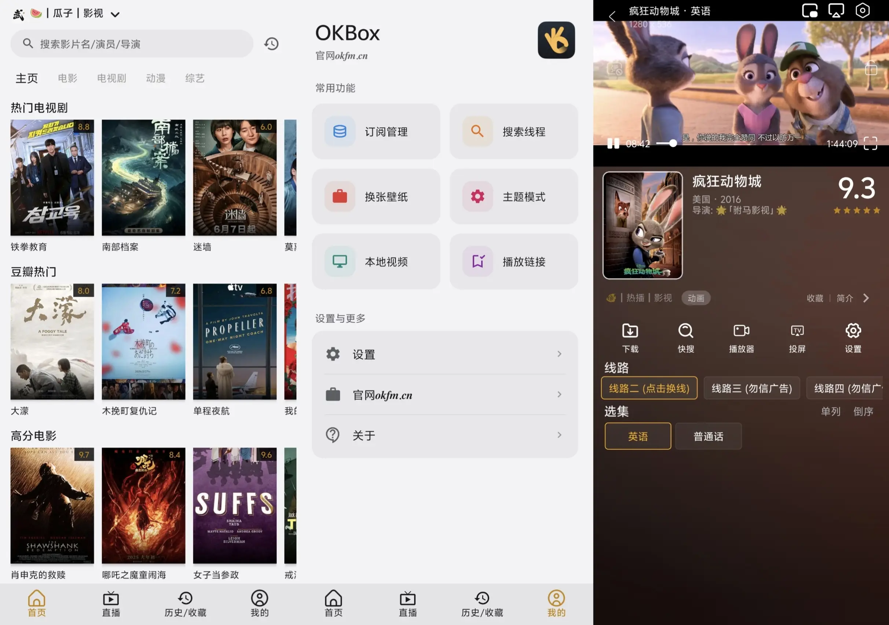Open the 设置 row chevron
This screenshot has width=889, height=625.
pyautogui.click(x=559, y=354)
